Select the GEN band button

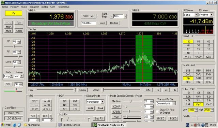(x=208, y=57)
